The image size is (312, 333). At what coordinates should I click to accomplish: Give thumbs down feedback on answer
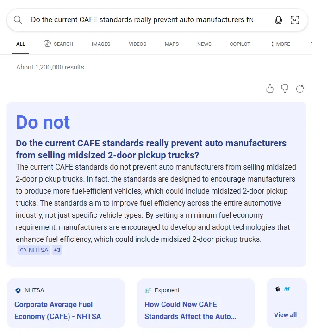(x=285, y=88)
